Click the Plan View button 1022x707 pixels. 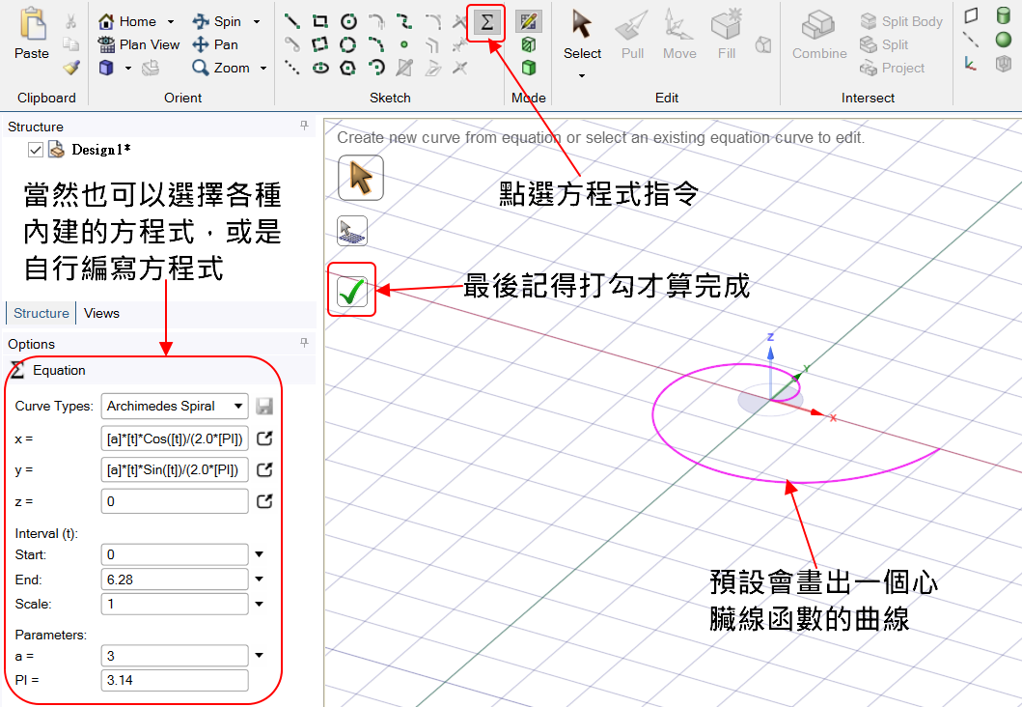tap(139, 44)
